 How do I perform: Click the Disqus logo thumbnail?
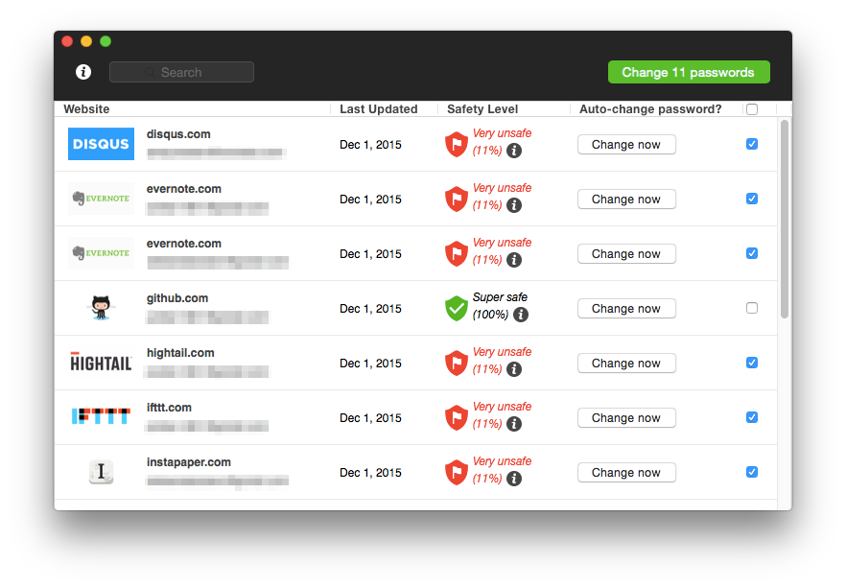point(101,144)
